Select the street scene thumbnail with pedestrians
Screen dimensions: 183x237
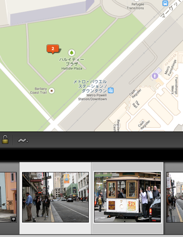[x=55, y=197]
